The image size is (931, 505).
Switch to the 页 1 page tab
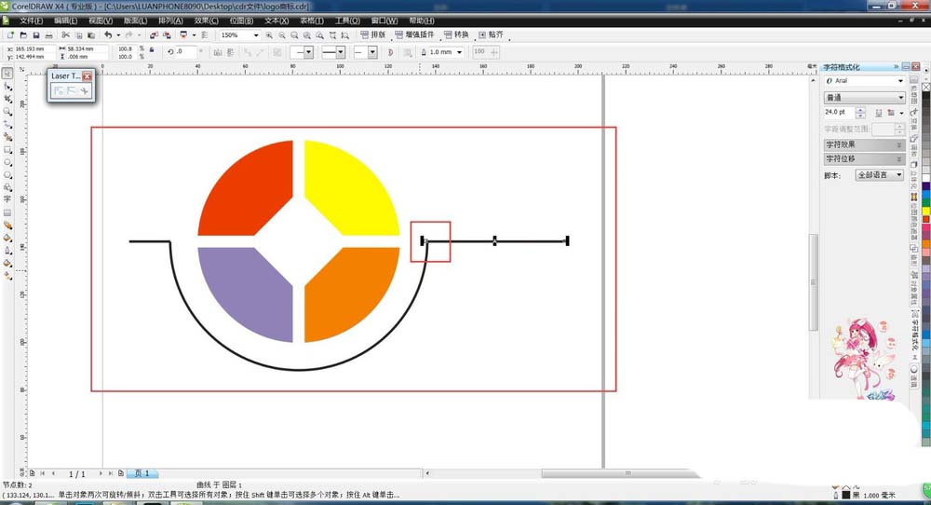[142, 473]
